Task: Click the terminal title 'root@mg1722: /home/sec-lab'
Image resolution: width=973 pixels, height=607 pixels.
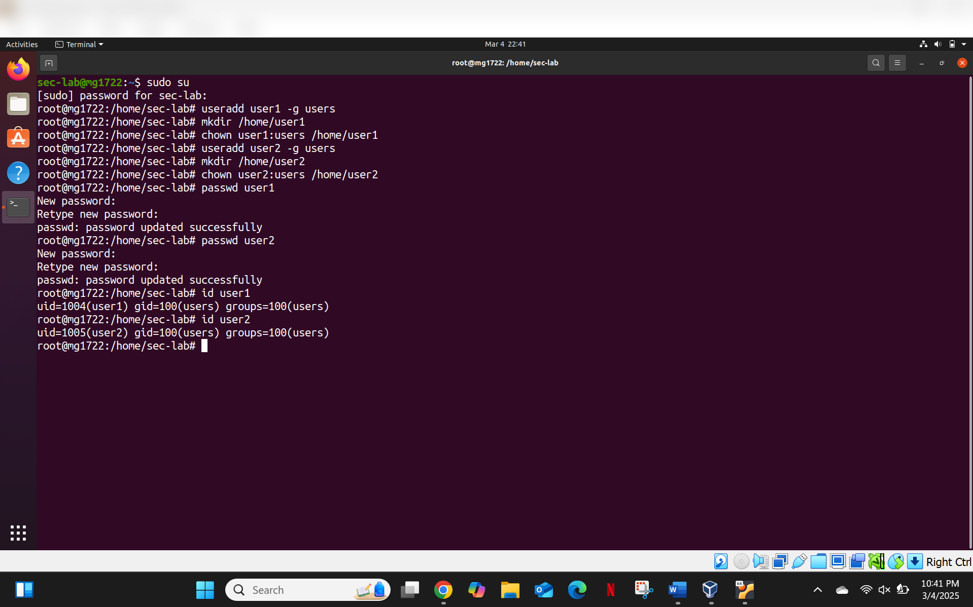Action: tap(505, 63)
